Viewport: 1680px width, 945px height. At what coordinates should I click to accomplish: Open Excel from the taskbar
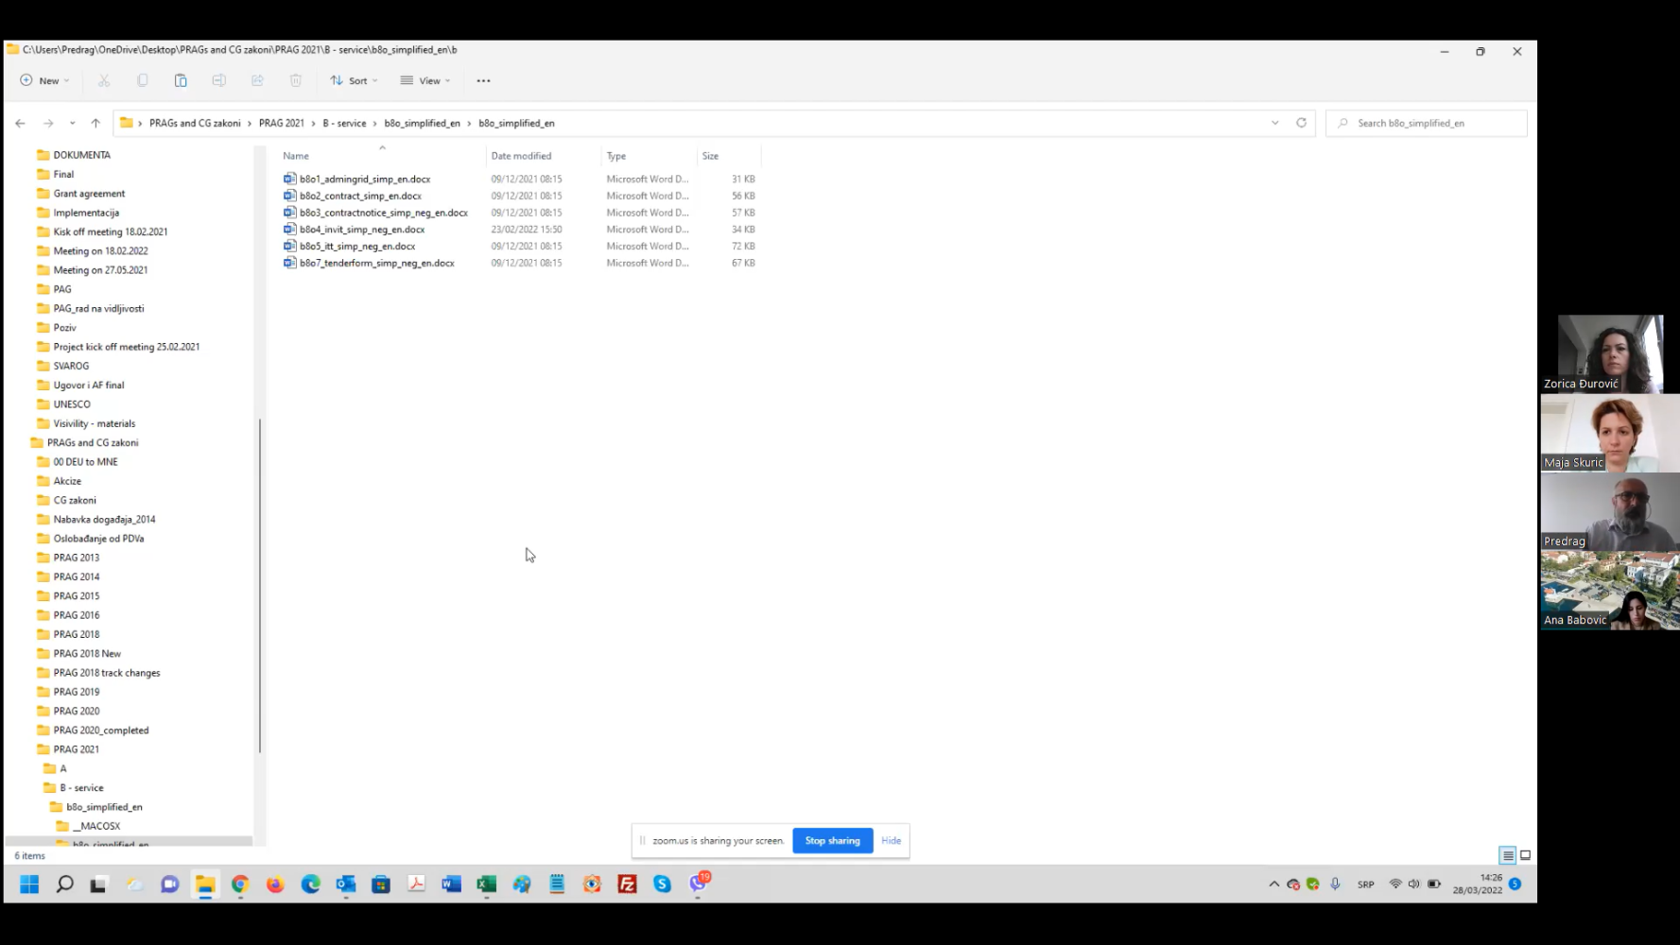pos(486,885)
